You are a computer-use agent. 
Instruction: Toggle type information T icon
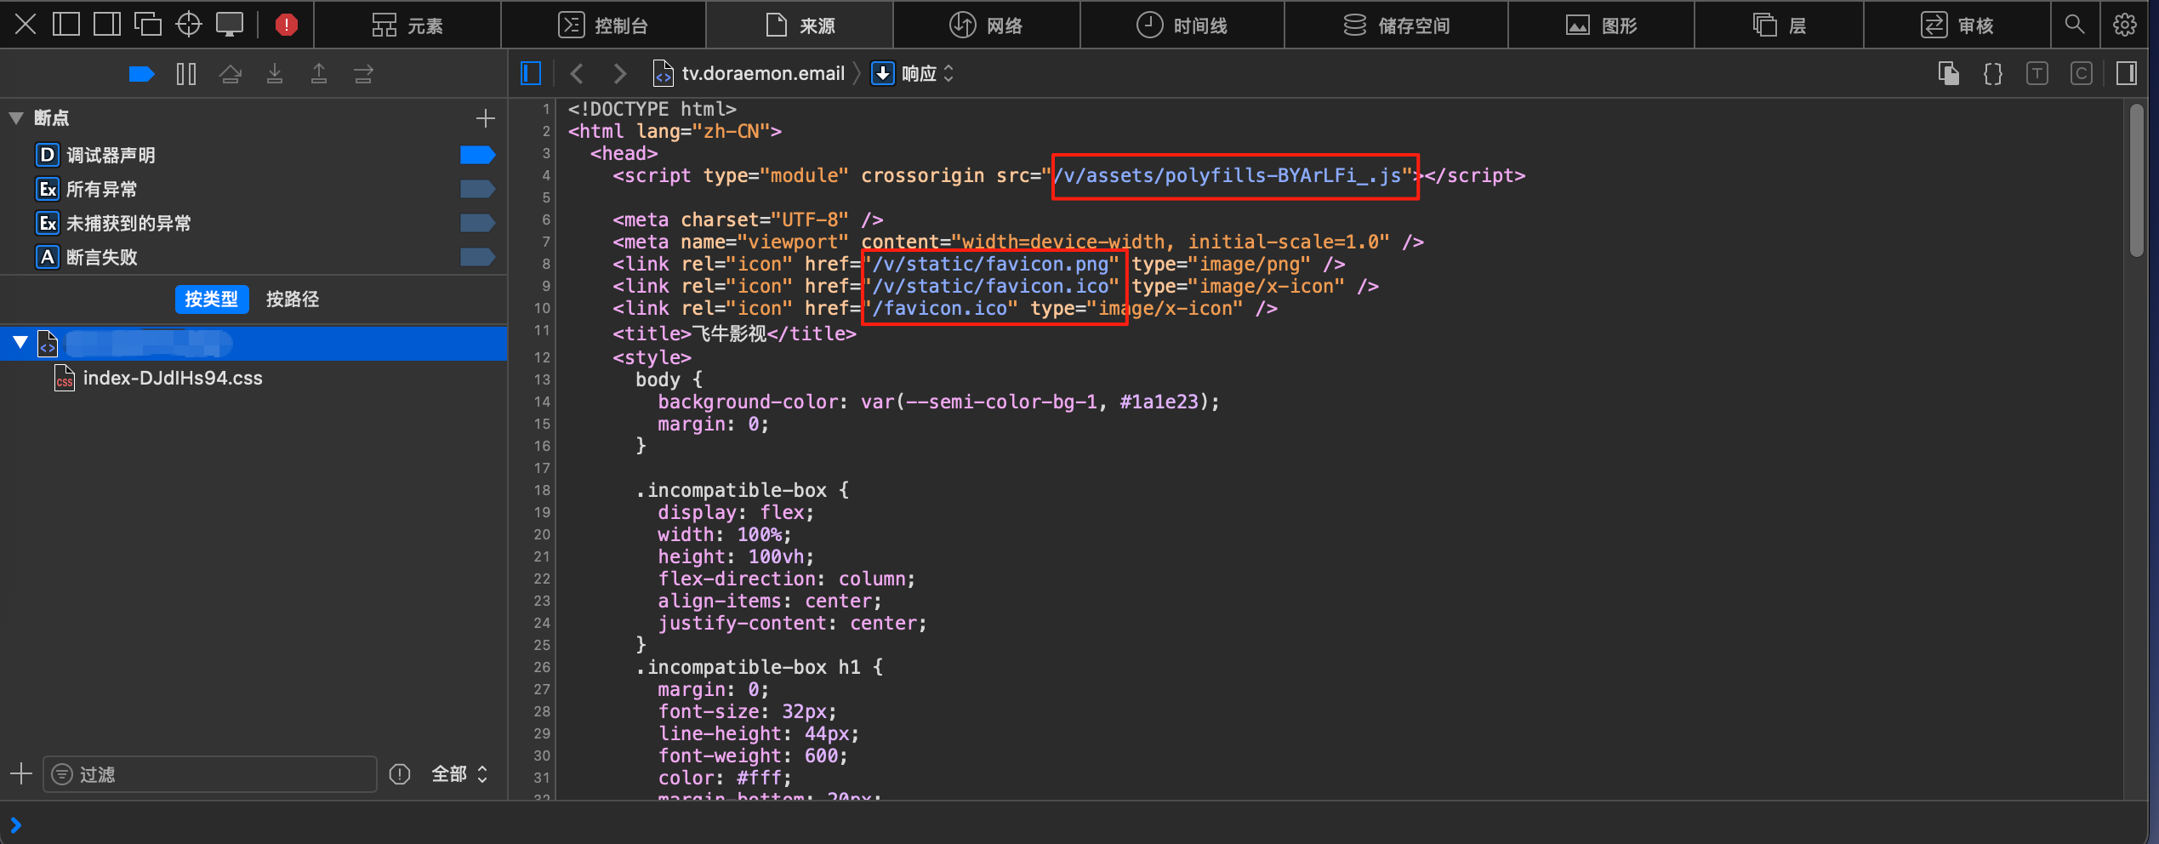coord(2037,74)
